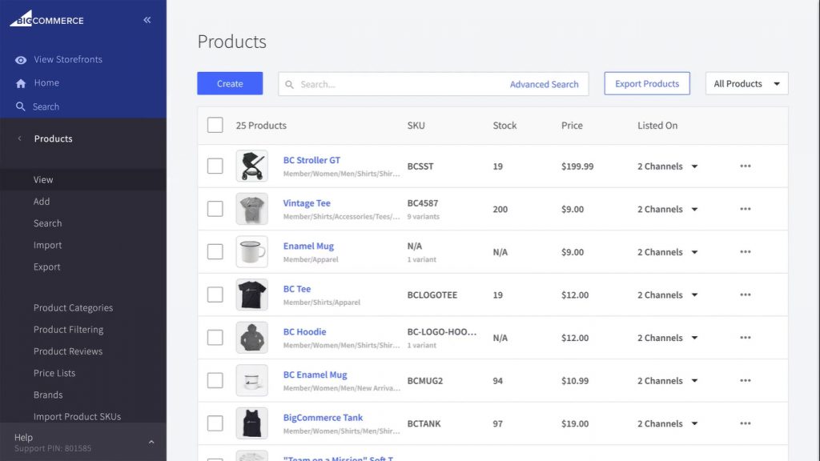Open the actions ellipsis for BC Stroller GT

(x=746, y=166)
